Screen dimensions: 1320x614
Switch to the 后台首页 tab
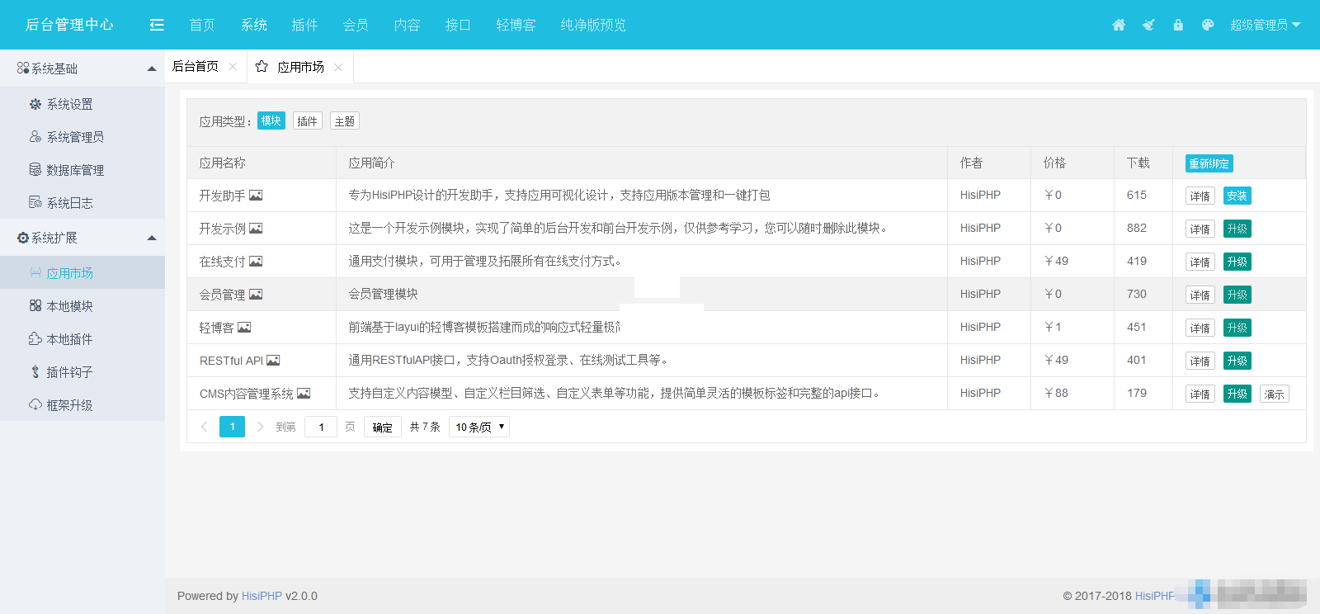(196, 67)
